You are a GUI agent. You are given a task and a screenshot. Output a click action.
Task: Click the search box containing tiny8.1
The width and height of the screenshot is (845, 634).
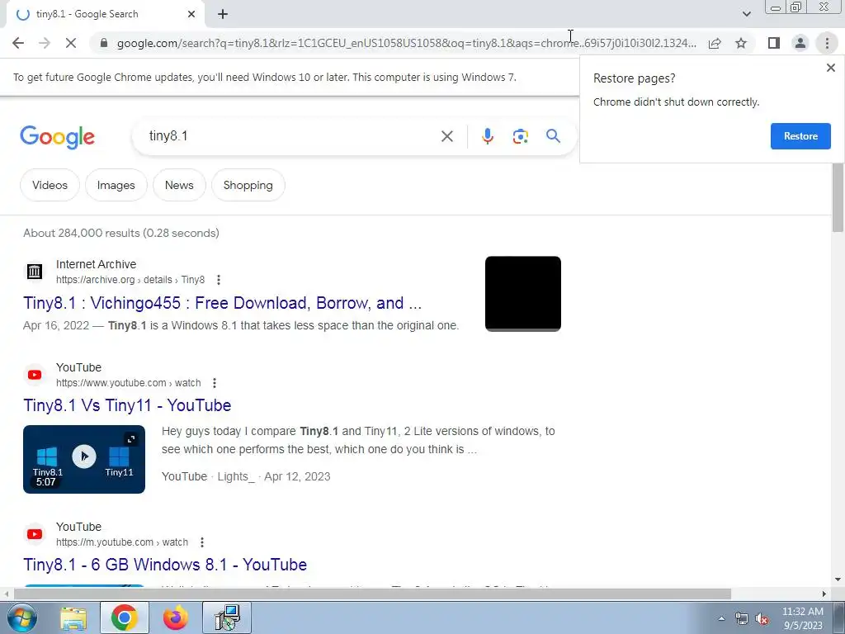[291, 136]
